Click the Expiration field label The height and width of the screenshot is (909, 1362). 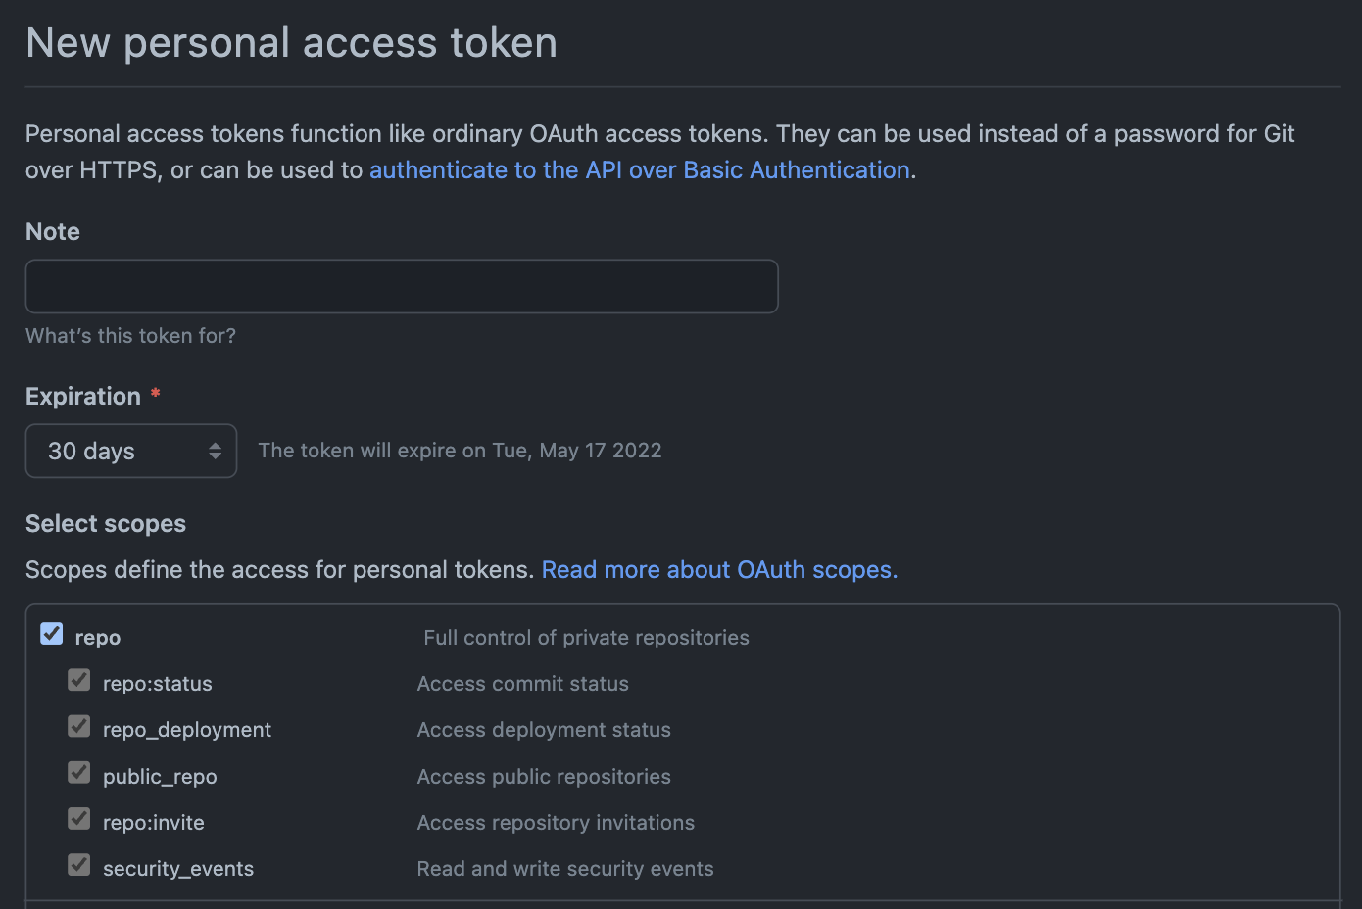coord(83,397)
